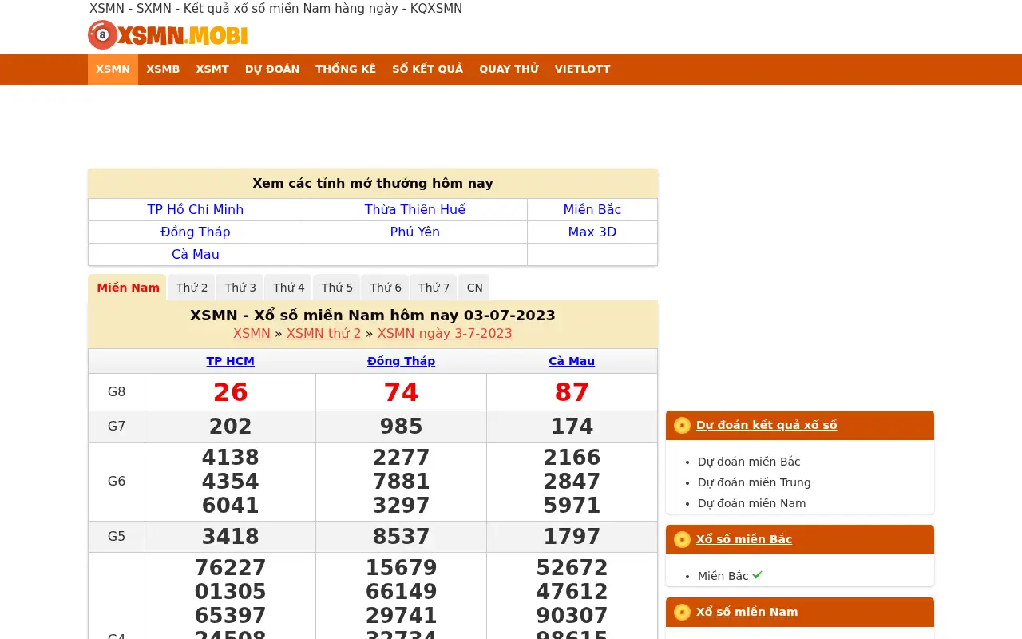The height and width of the screenshot is (639, 1022).
Task: Open Dự đoán miền Bắc in the sidebar
Action: click(749, 462)
